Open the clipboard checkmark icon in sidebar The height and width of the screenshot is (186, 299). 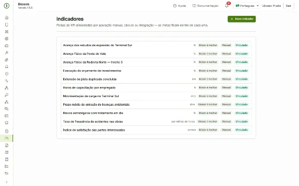click(x=6, y=131)
